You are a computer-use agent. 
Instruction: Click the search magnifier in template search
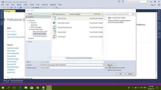(133, 14)
